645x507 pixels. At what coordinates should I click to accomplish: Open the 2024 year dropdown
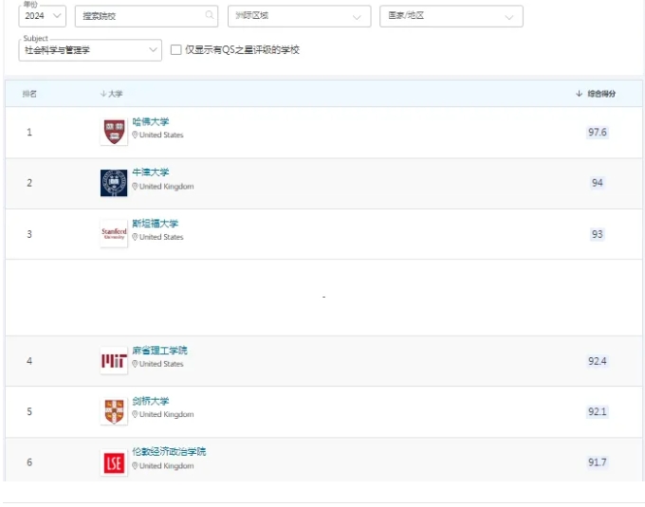coord(43,16)
